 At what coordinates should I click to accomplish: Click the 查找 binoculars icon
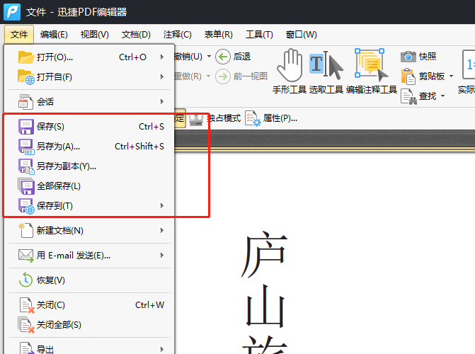click(408, 96)
